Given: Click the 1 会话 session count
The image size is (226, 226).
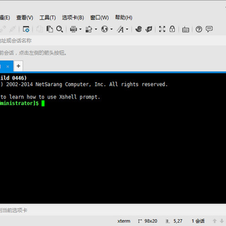Looking at the screenshot, I should coord(198,221).
